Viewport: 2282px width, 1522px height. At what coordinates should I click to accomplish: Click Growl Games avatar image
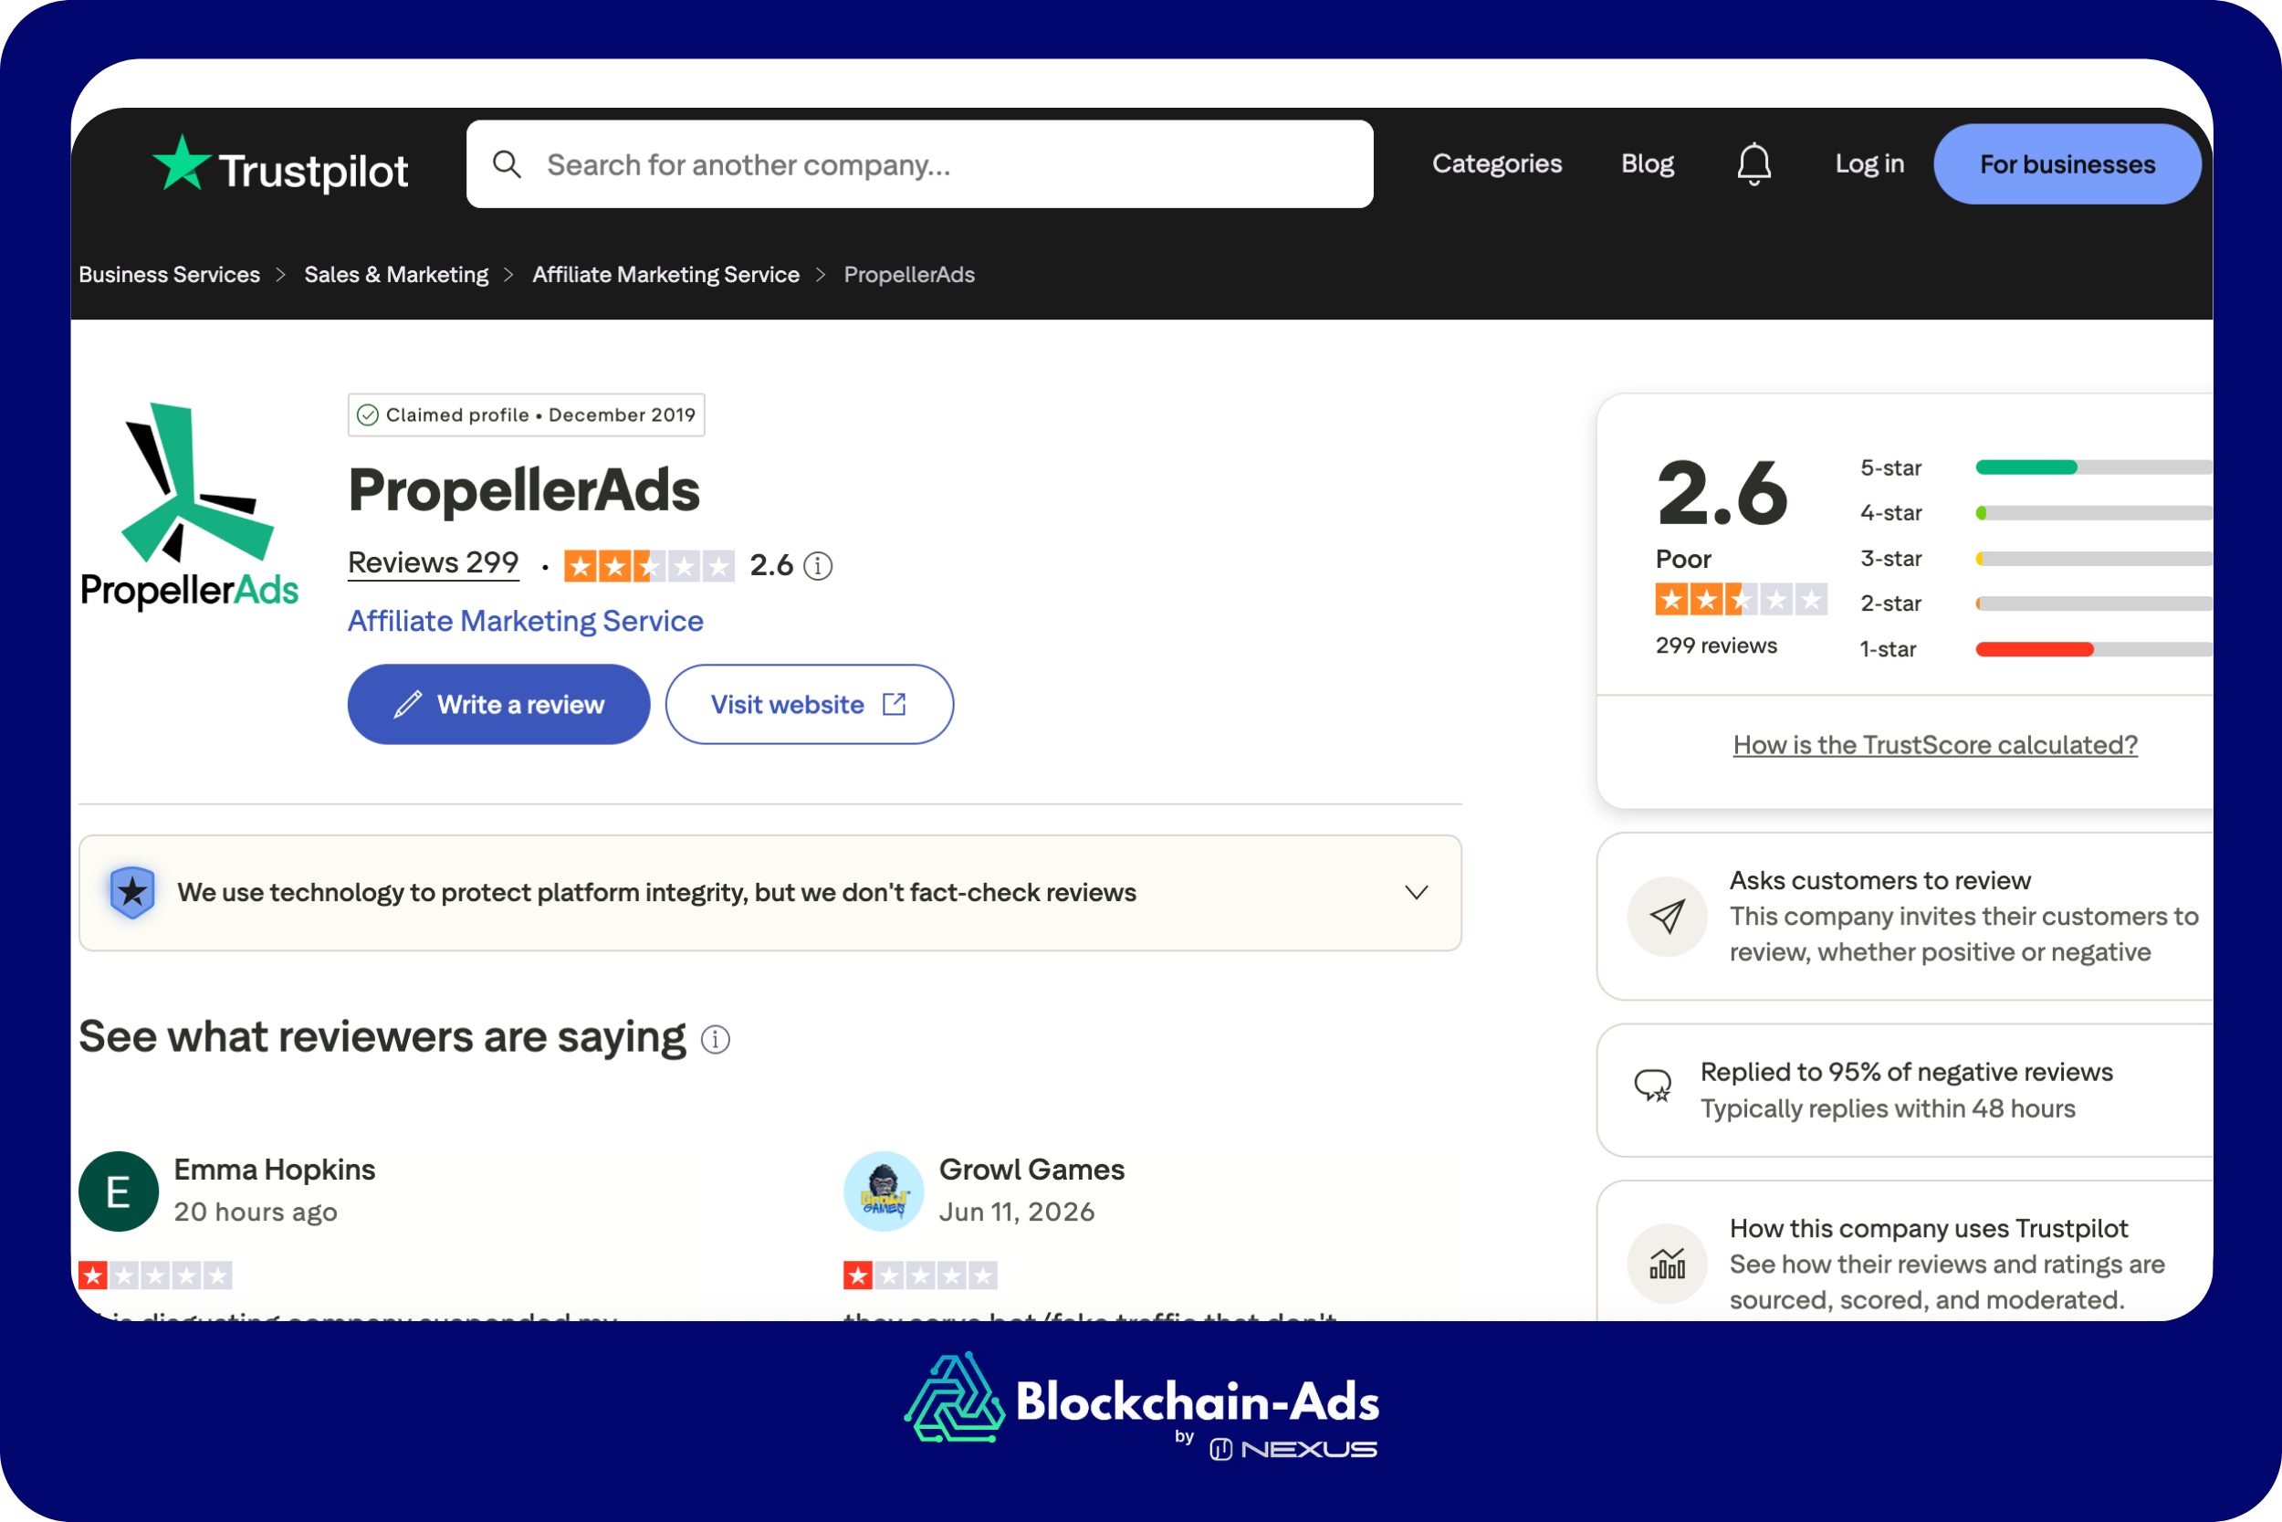coord(883,1191)
